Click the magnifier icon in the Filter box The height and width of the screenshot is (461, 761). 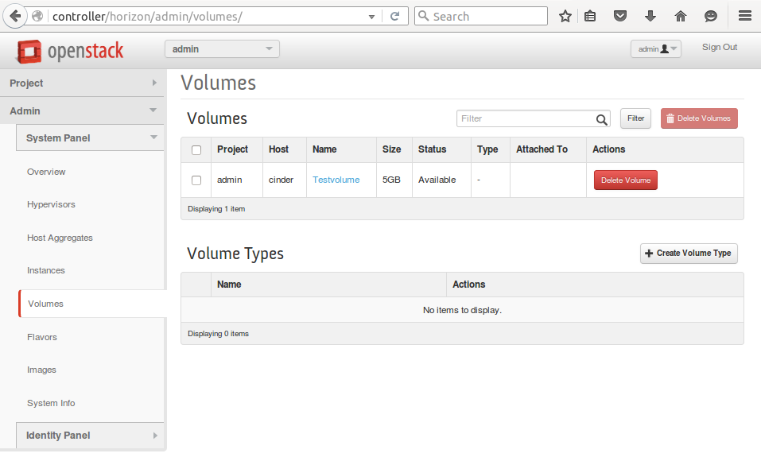coord(602,119)
